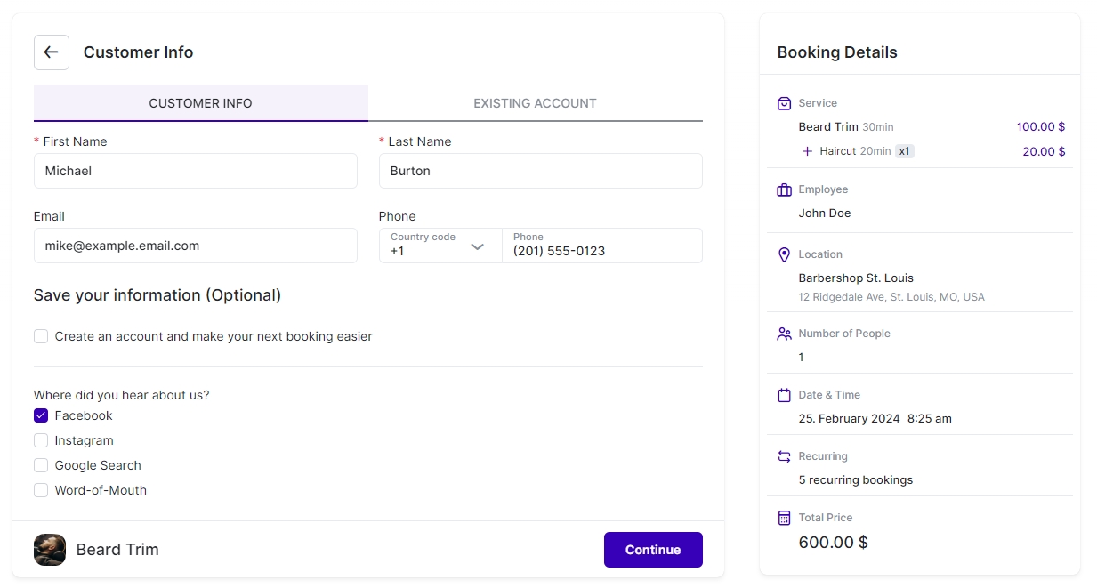The width and height of the screenshot is (1097, 588).
Task: Click the Recurring arrows icon
Action: pos(784,456)
